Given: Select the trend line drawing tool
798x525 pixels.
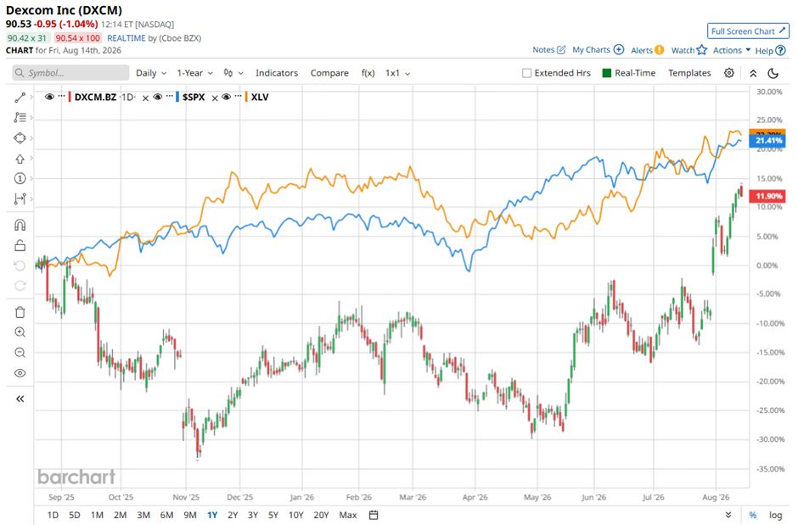Looking at the screenshot, I should tap(20, 98).
